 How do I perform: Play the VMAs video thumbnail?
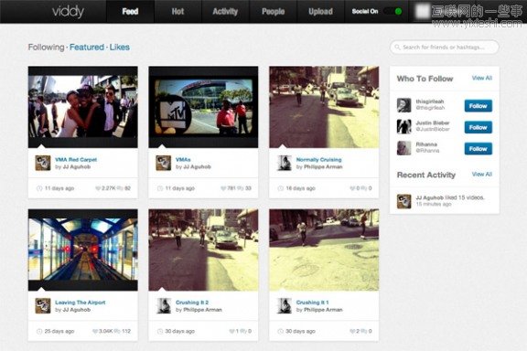203,107
